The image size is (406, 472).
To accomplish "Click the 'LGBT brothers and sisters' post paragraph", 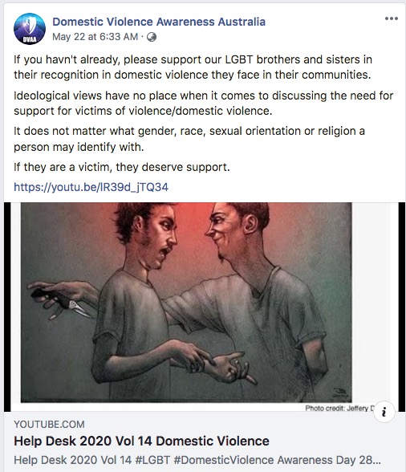I will 193,67.
